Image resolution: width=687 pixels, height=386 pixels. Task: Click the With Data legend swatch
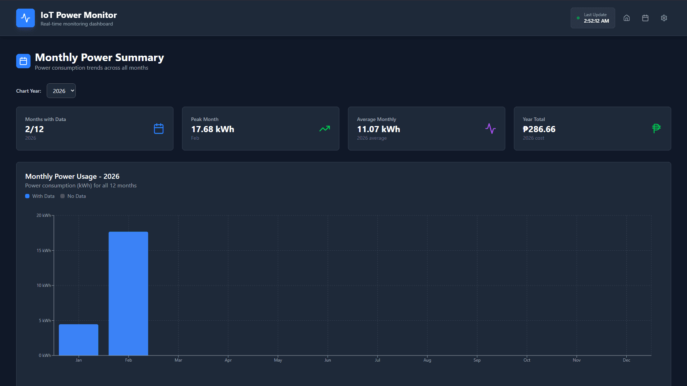(x=27, y=196)
